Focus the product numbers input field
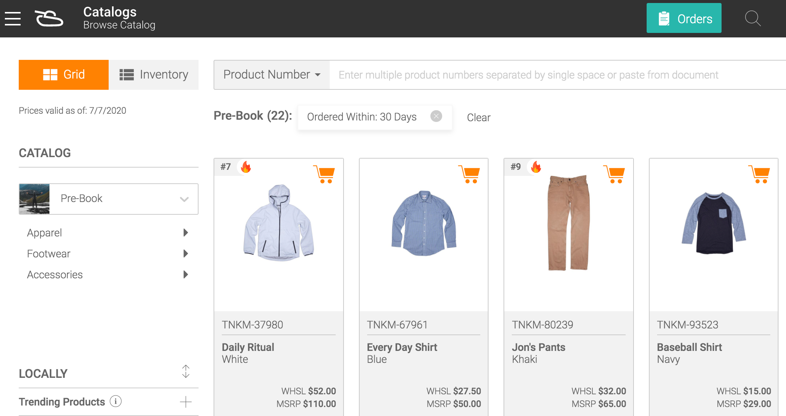The image size is (786, 416). (x=557, y=75)
